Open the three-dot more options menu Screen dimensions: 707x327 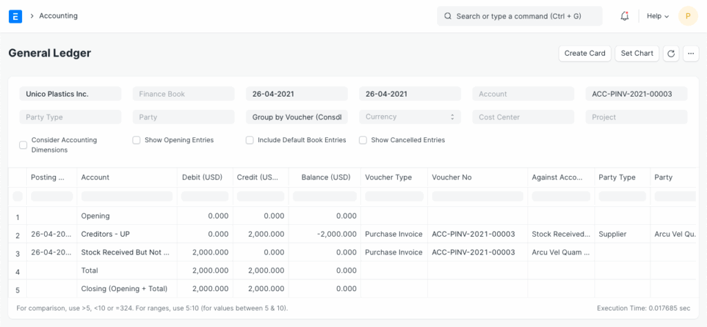(x=690, y=53)
